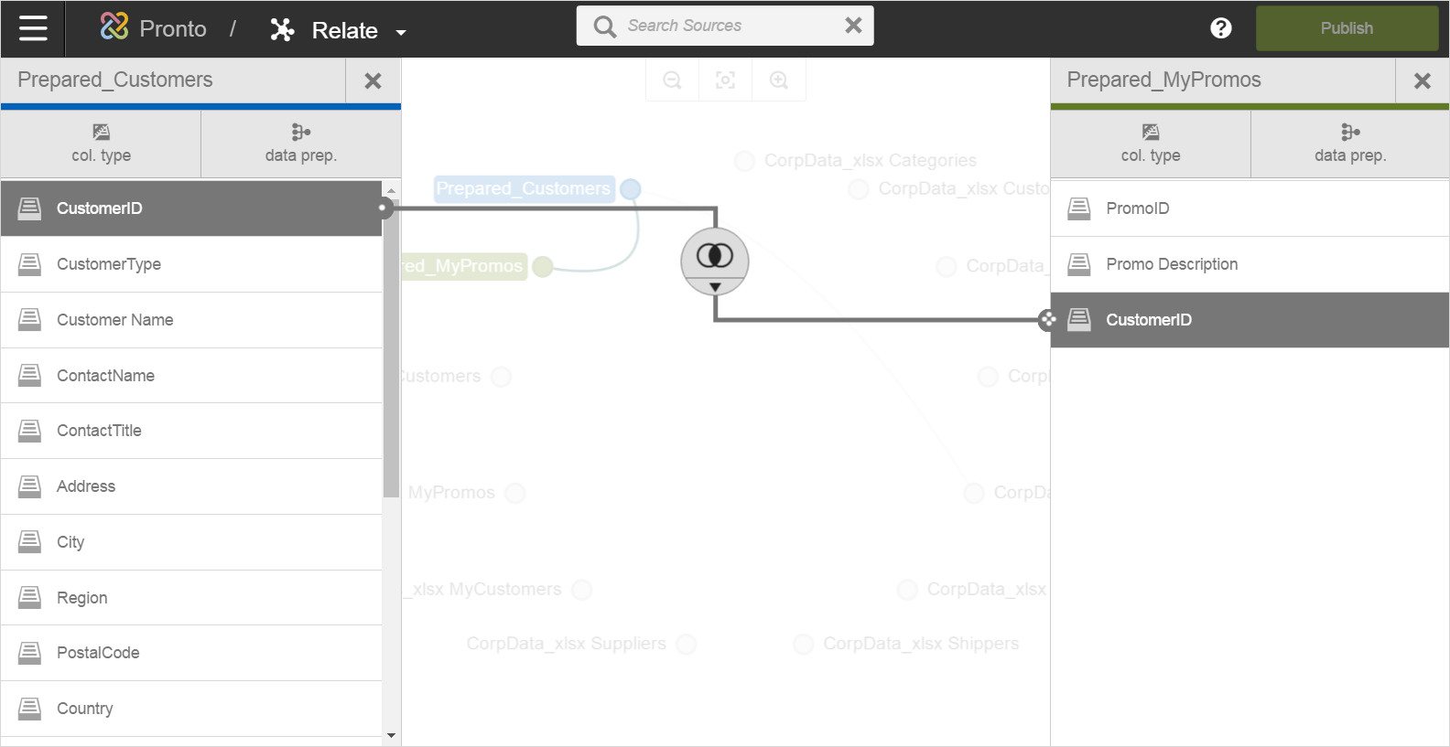
Task: Open data prep. tab in Prepared_MyPromos panel
Action: [x=1349, y=144]
